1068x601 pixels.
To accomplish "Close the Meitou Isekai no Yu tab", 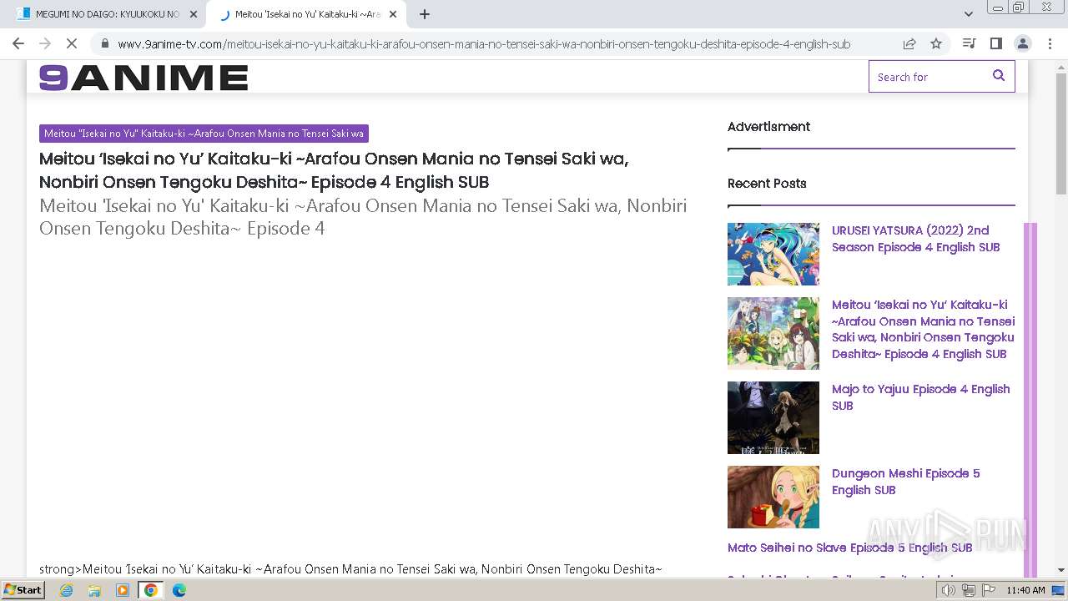I will [393, 14].
